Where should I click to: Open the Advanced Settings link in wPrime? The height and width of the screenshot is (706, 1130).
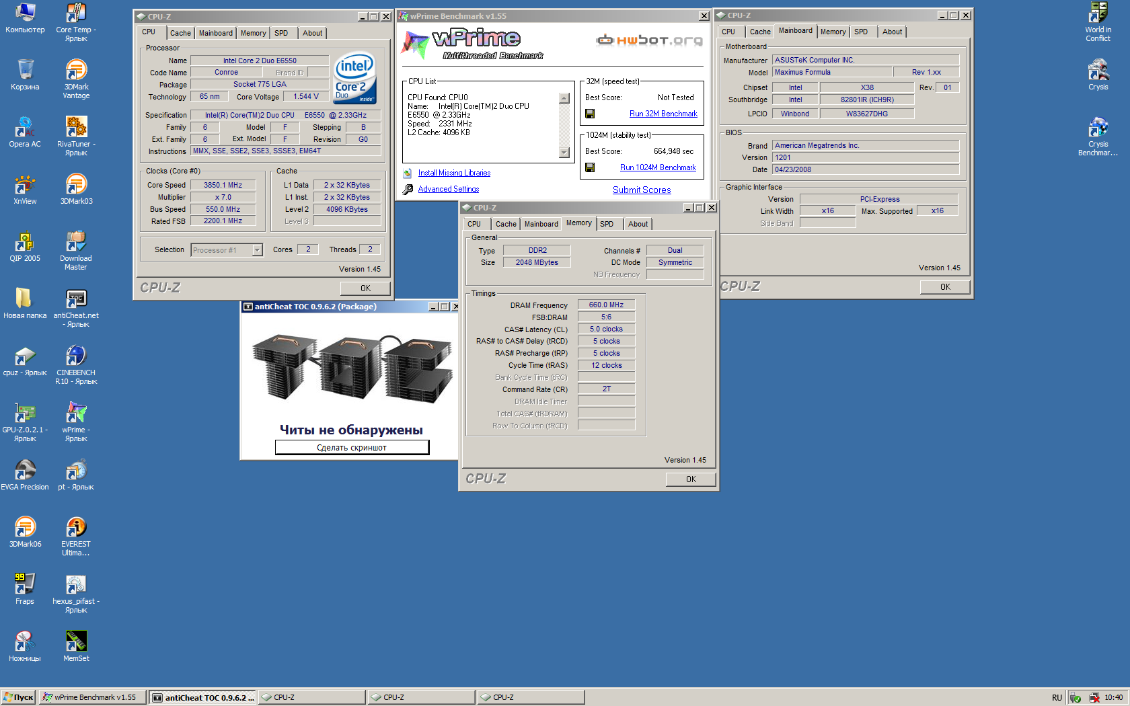449,189
